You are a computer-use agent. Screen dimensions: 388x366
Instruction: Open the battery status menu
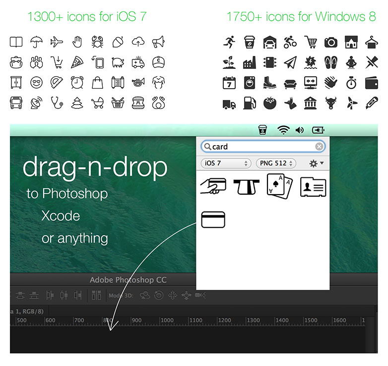pos(318,130)
